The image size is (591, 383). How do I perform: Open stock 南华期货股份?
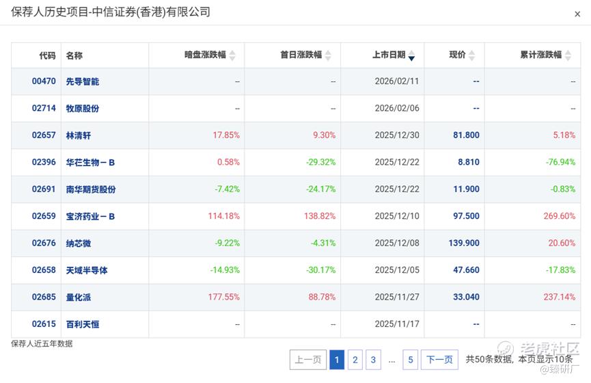(x=91, y=189)
